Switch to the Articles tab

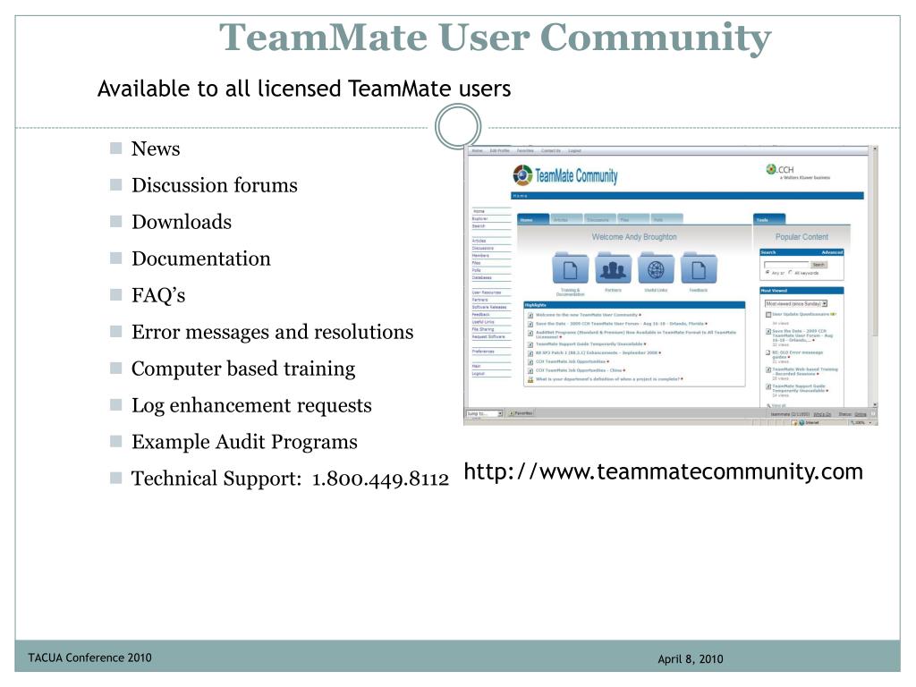(x=566, y=220)
